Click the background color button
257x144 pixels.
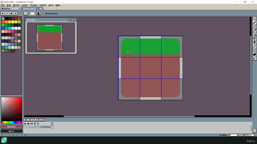pos(12,131)
